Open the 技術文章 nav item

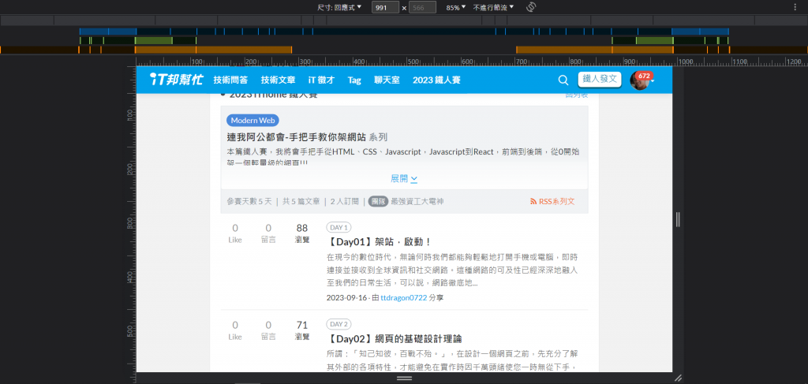point(279,80)
